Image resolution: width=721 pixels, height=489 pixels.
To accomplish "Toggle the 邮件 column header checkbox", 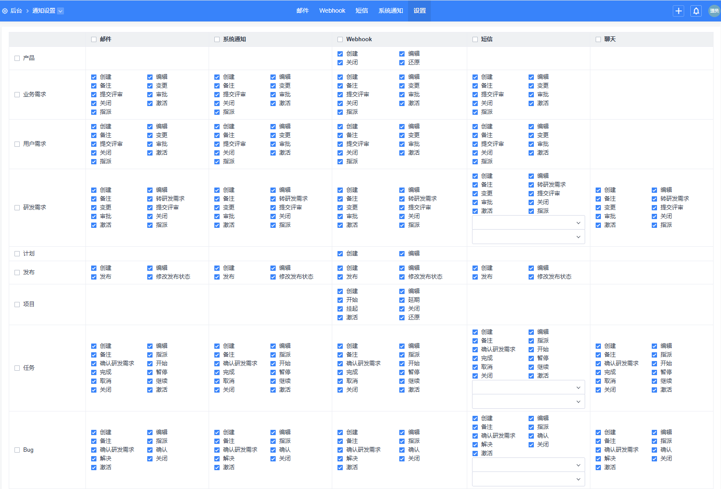I will [x=94, y=39].
